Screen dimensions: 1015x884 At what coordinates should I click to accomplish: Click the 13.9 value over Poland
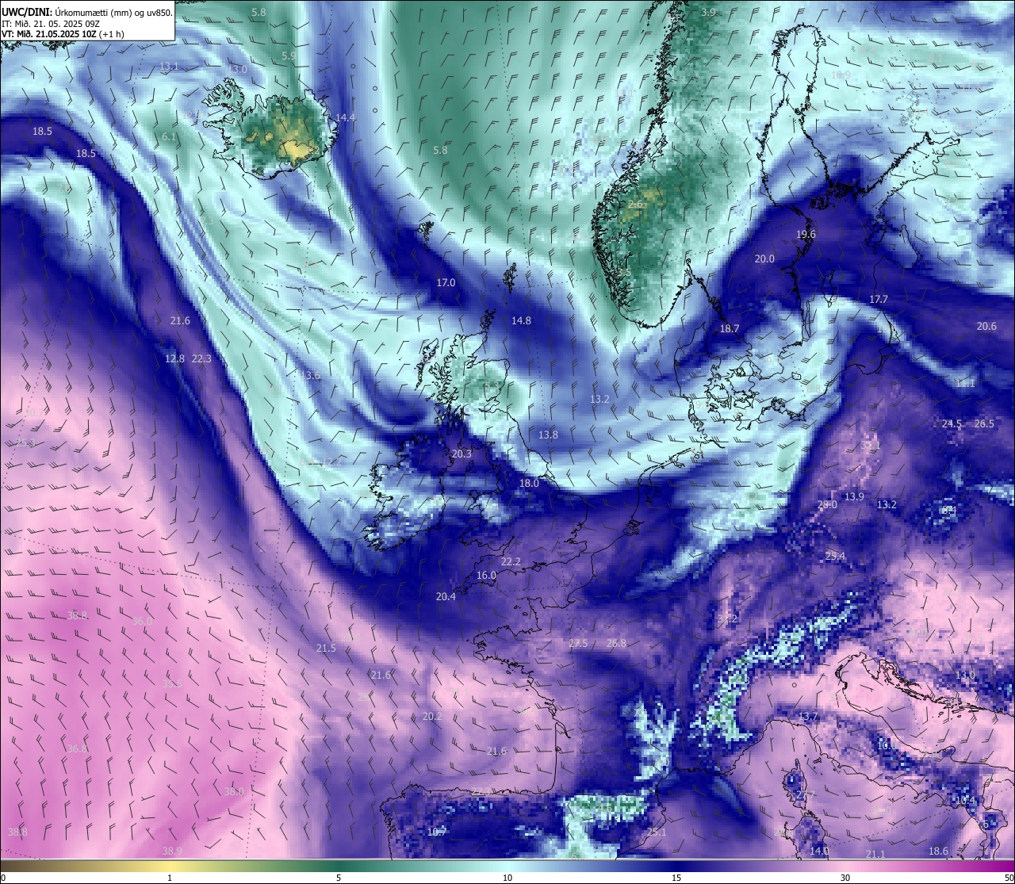point(854,496)
